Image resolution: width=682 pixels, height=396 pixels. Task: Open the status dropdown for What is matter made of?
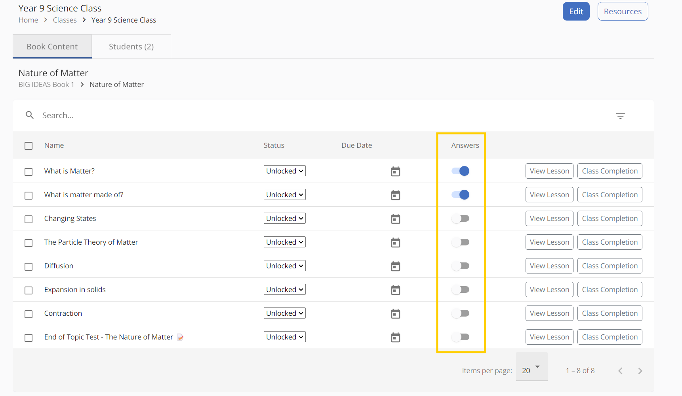(284, 195)
